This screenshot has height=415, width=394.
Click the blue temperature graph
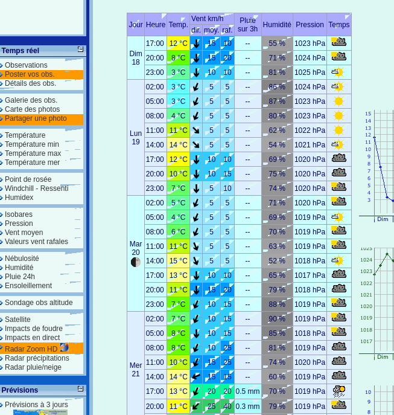pyautogui.click(x=377, y=166)
